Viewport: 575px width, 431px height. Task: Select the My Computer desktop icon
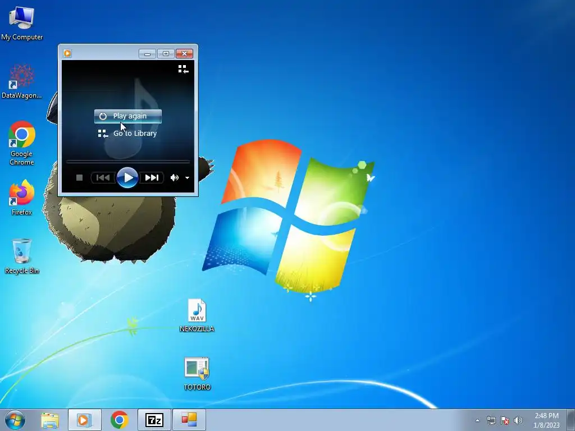(22, 23)
